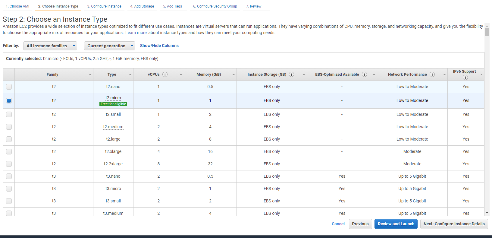The image size is (492, 238).
Task: Select the t2.nano instance checkbox
Action: pyautogui.click(x=9, y=87)
